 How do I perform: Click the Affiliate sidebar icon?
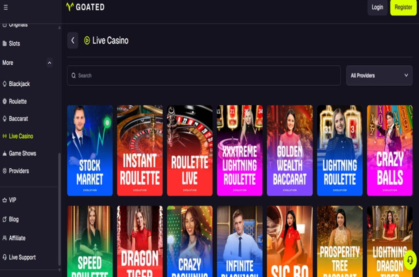point(5,238)
